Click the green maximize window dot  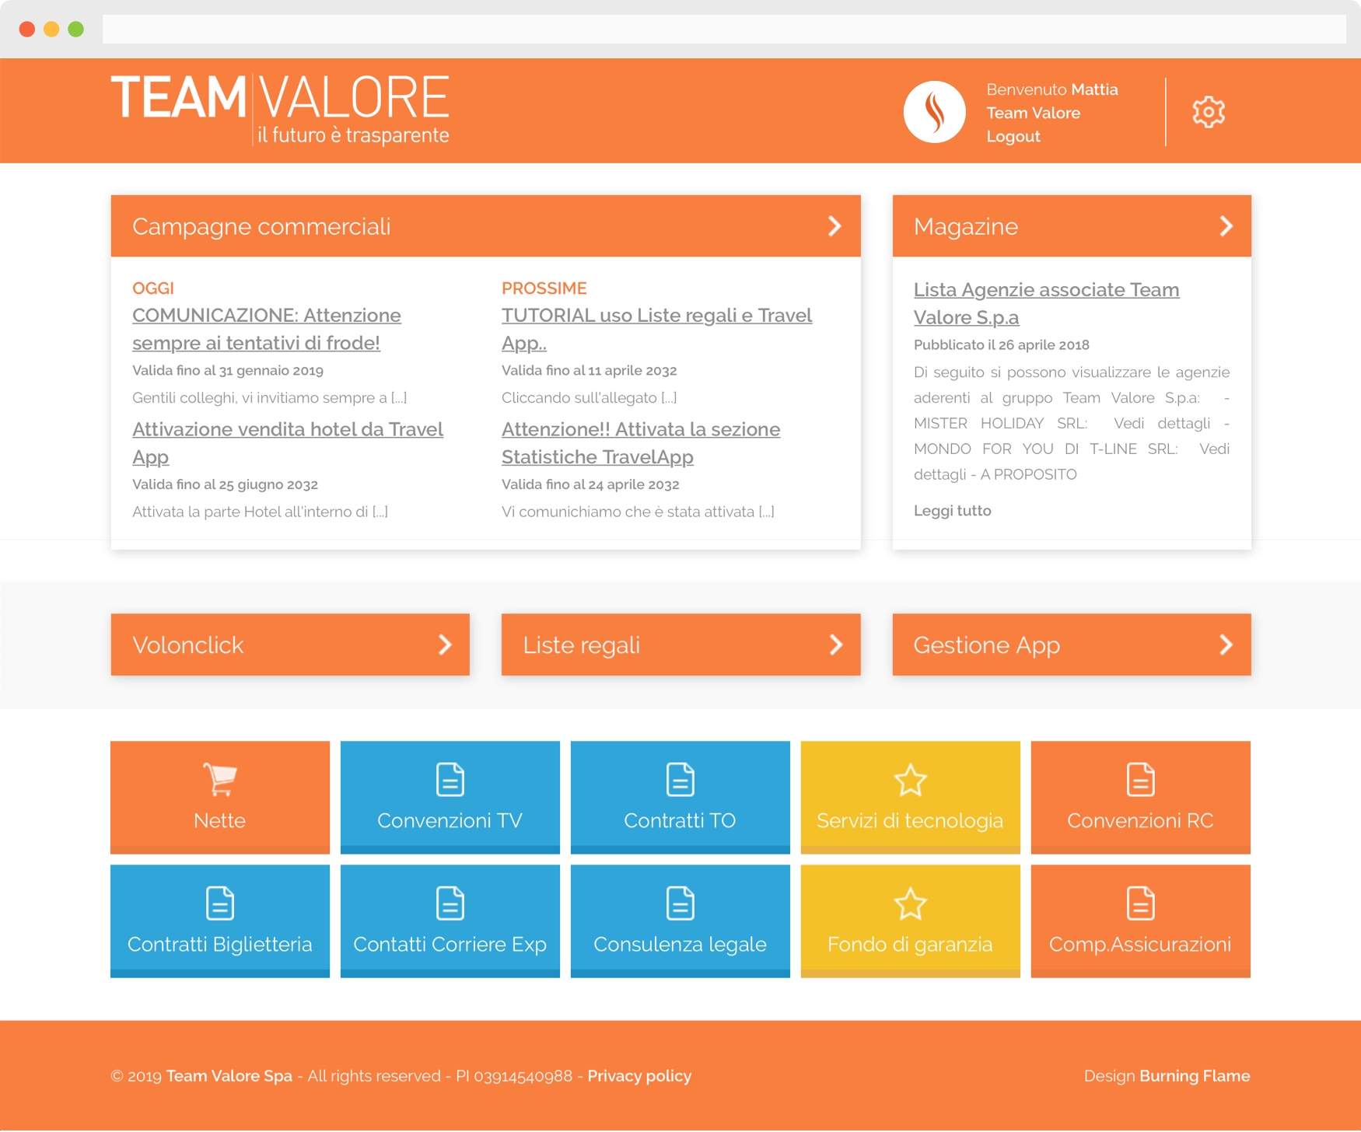(x=76, y=30)
